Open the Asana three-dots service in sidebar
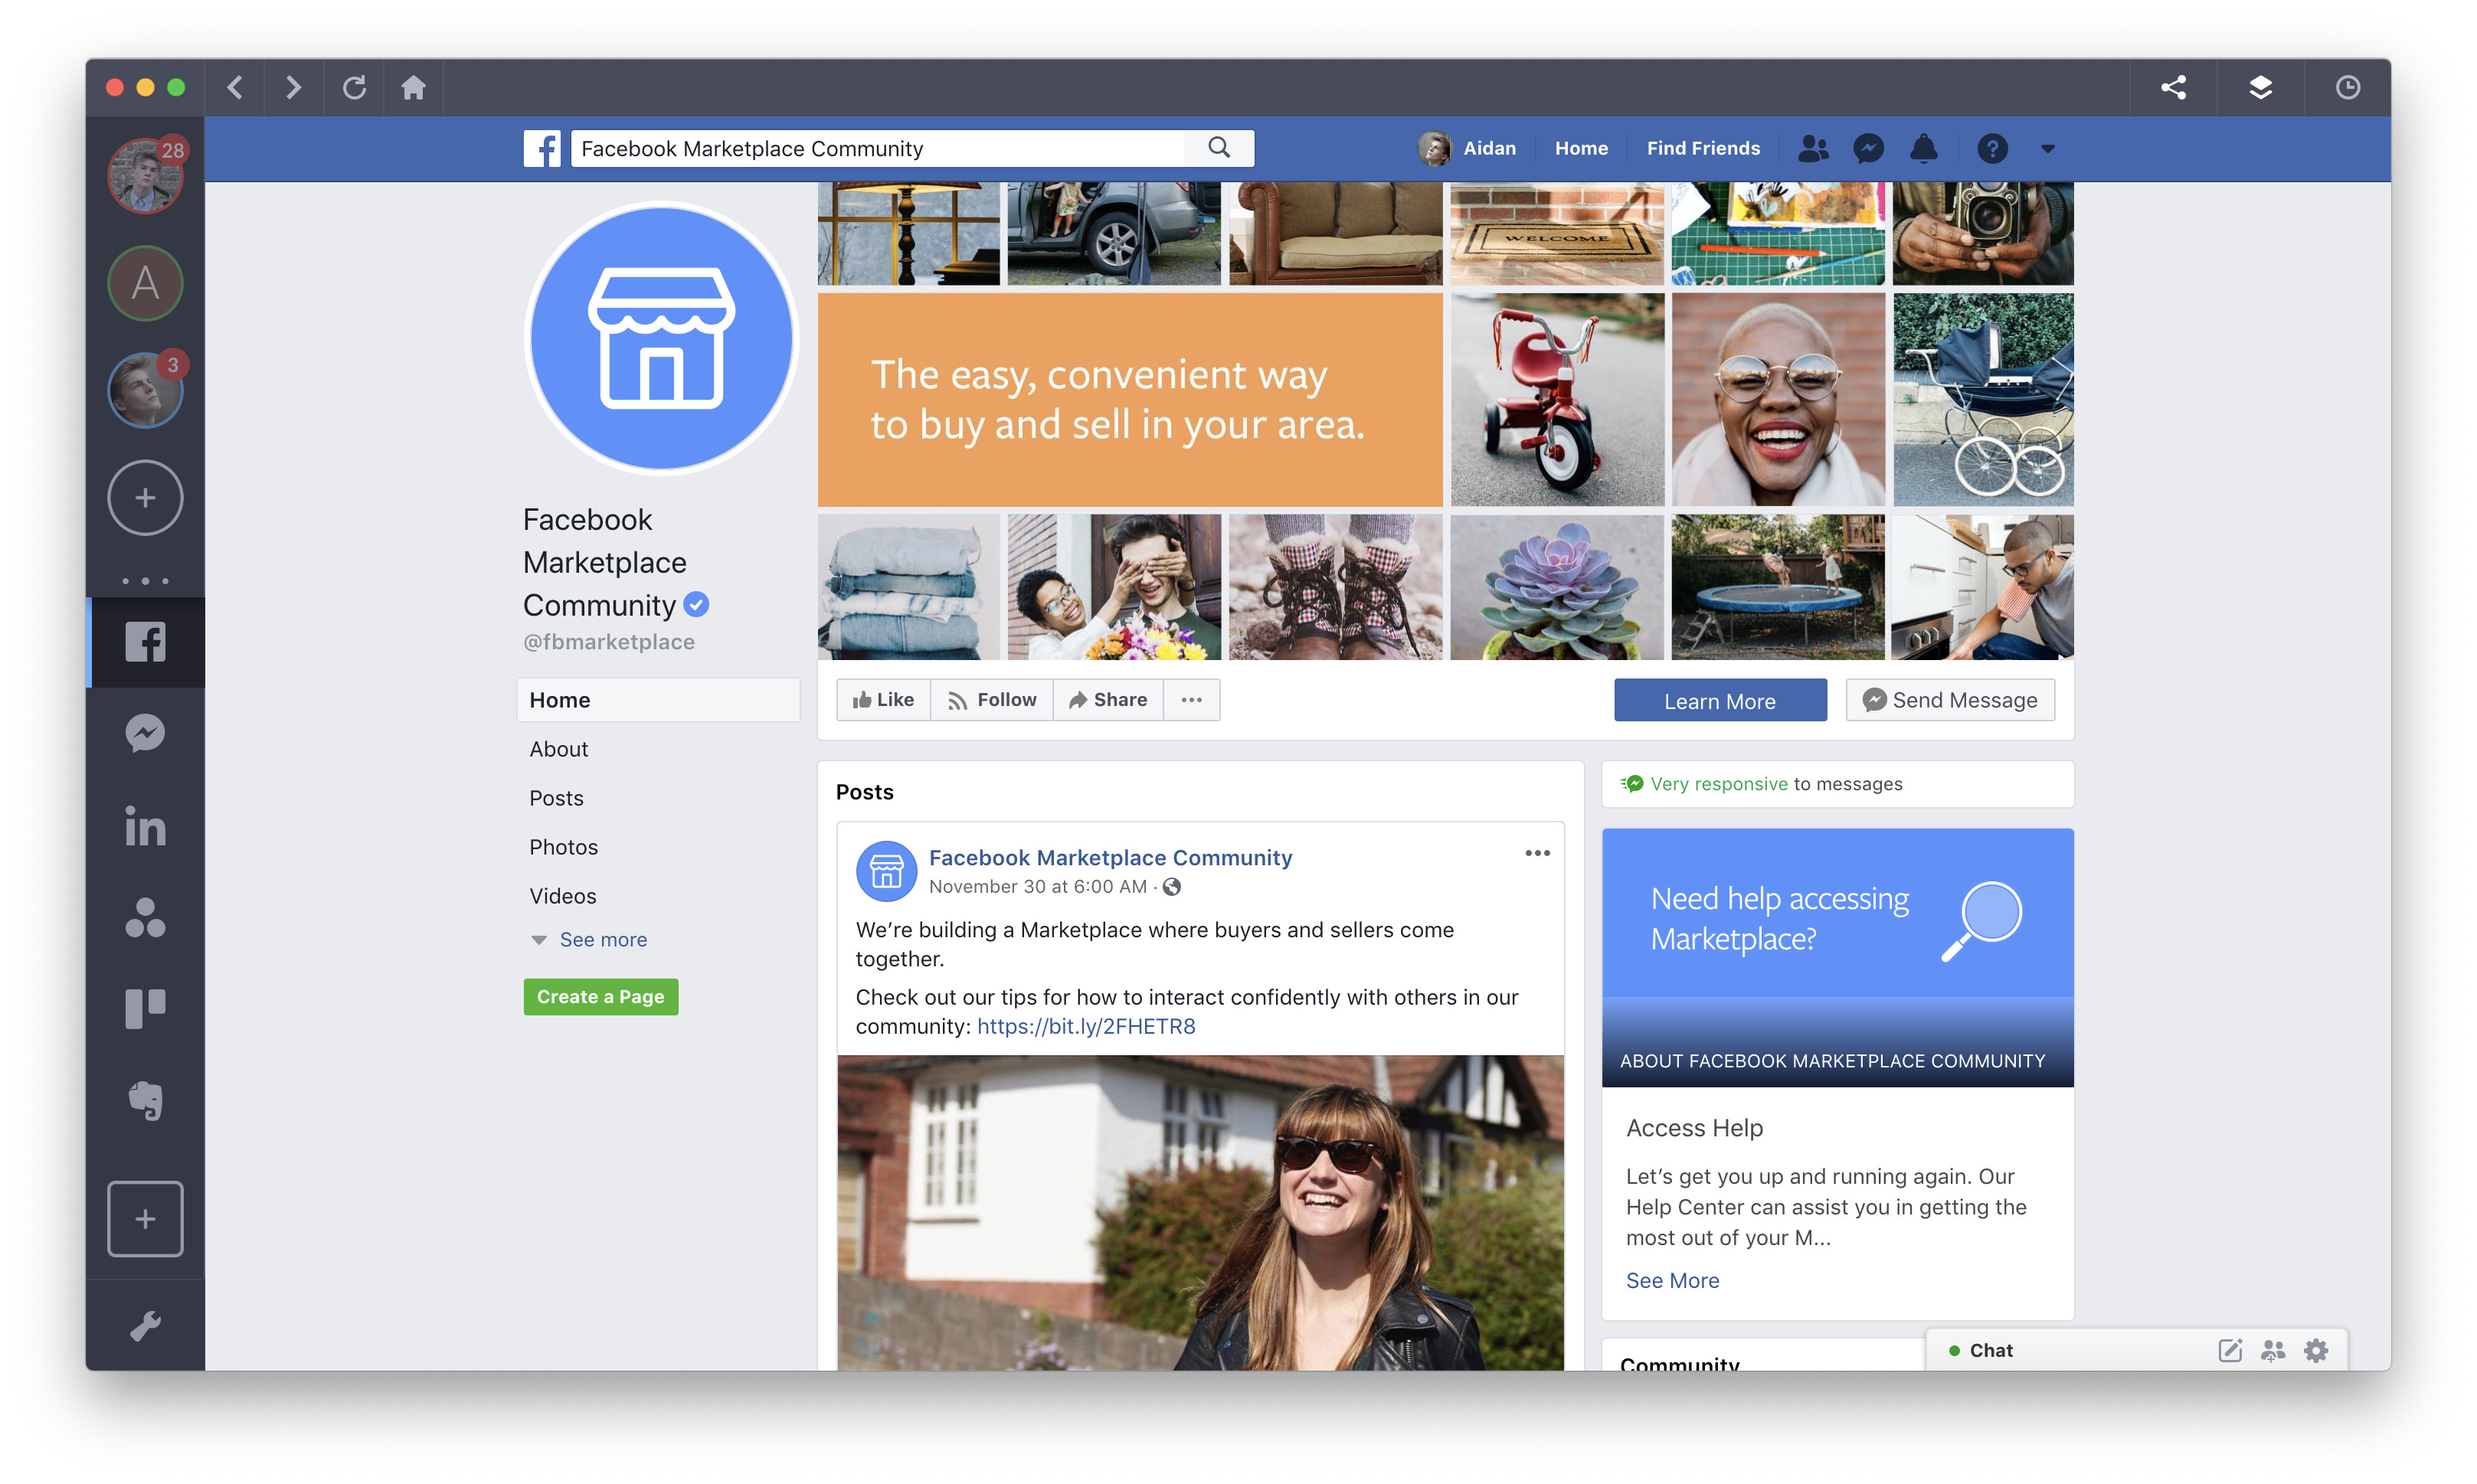 point(146,917)
